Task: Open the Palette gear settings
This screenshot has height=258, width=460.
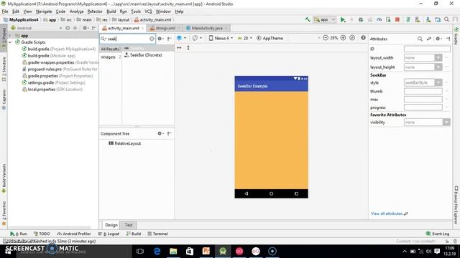Action: click(x=160, y=39)
